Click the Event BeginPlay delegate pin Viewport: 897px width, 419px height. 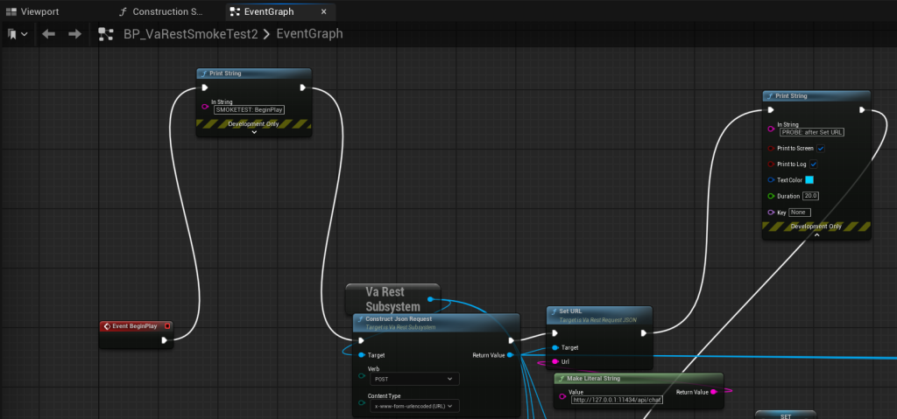(167, 326)
